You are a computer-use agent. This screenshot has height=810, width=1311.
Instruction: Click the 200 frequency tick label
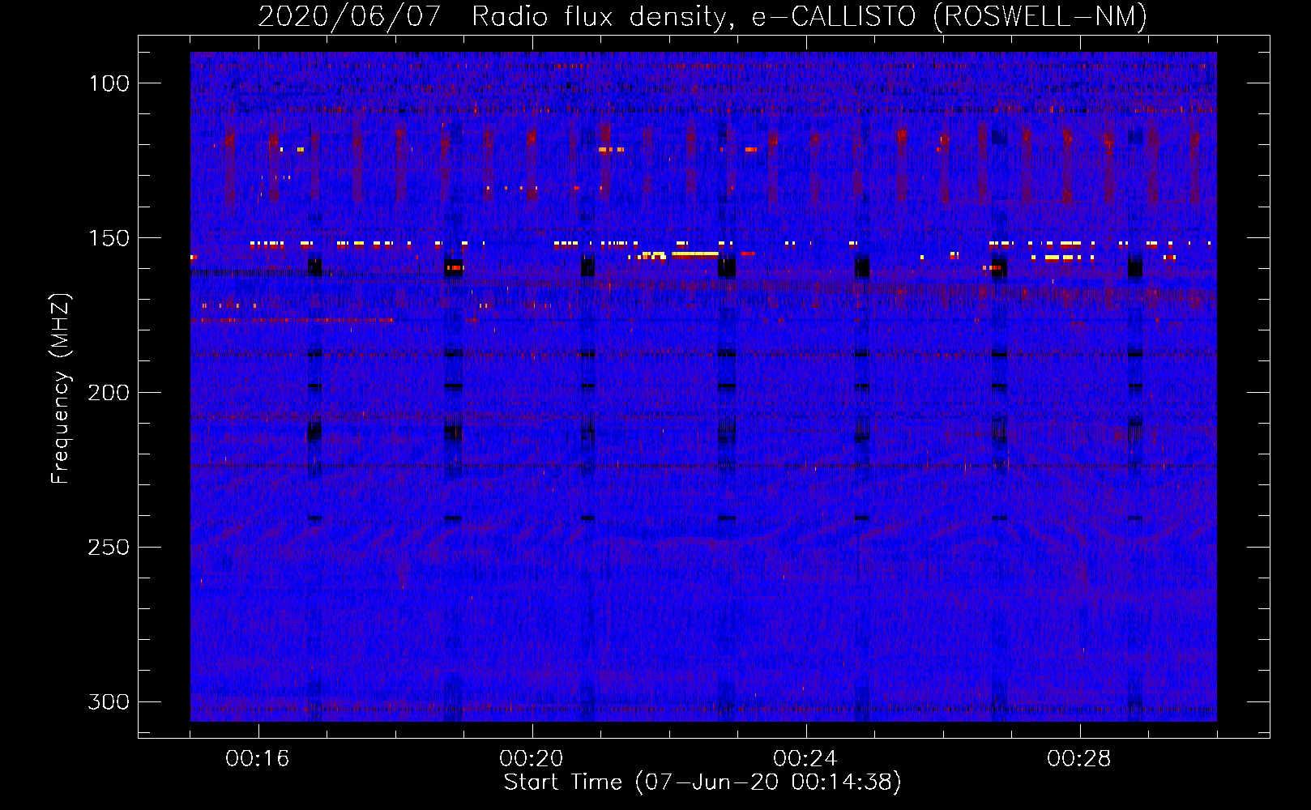pyautogui.click(x=109, y=393)
